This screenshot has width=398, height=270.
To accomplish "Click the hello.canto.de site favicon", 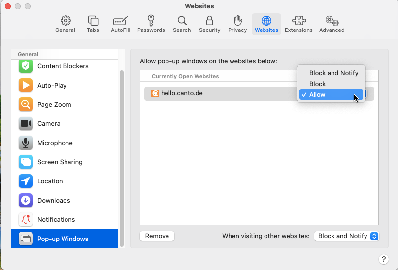I will coord(155,93).
